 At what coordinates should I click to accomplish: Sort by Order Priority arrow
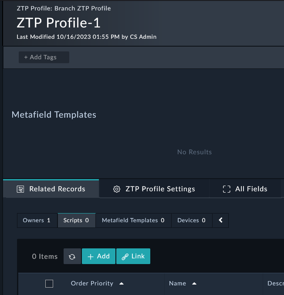(122, 284)
